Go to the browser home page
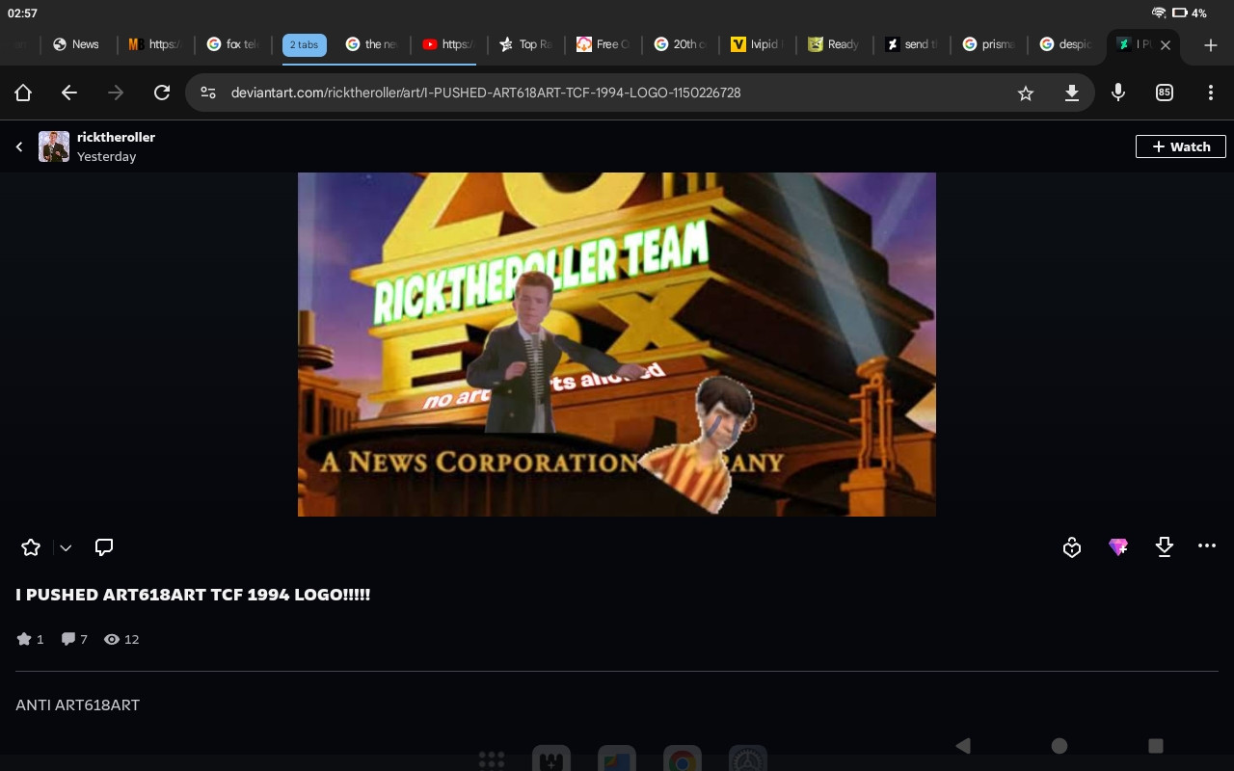 tap(23, 93)
